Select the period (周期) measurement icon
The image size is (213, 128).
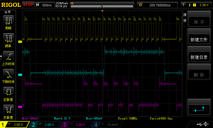9,21
